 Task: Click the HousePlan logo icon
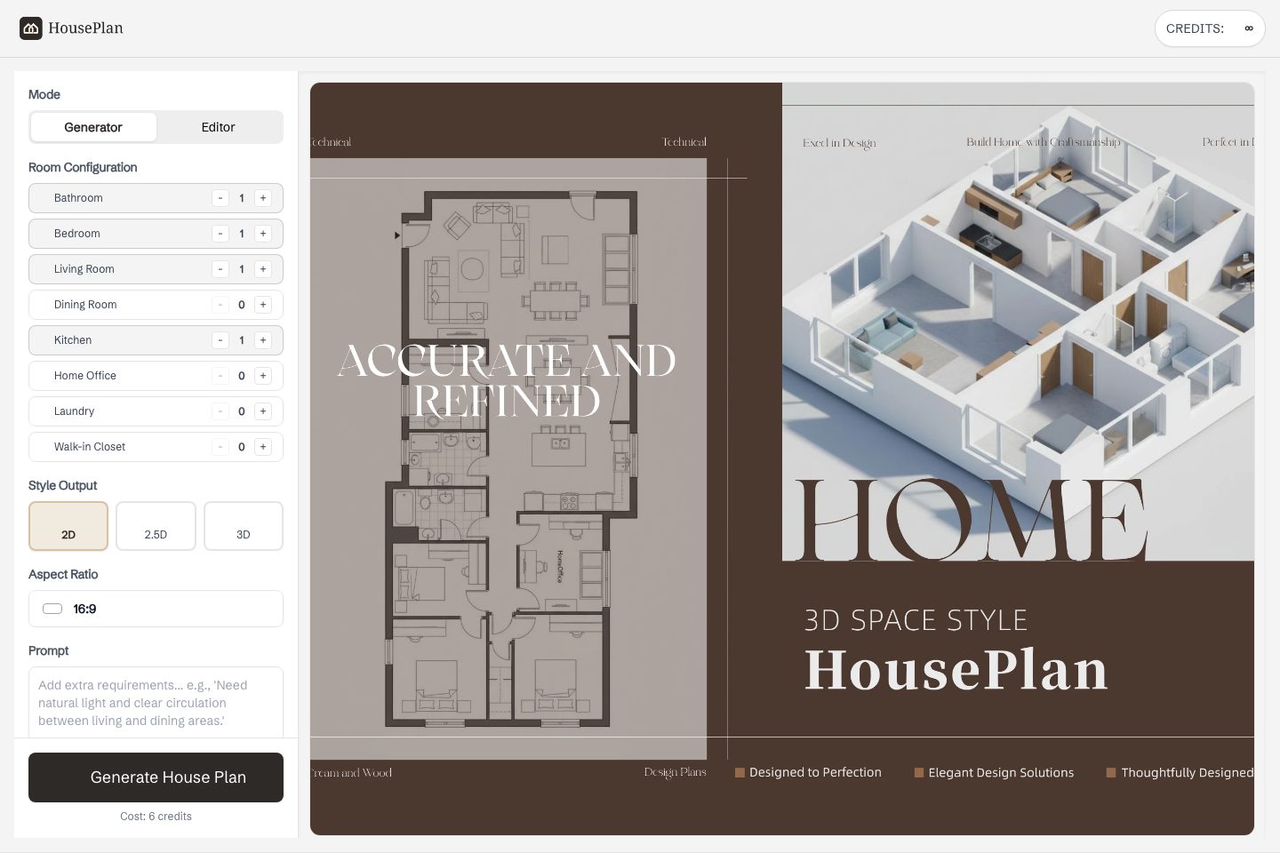(31, 28)
